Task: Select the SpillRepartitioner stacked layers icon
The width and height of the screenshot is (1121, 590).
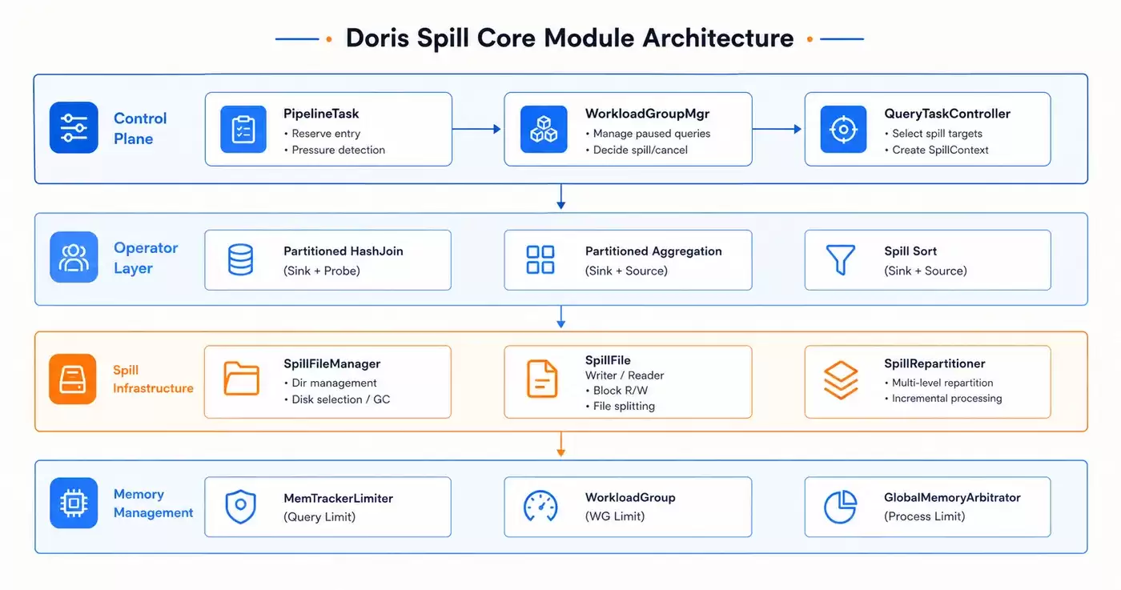Action: click(841, 380)
